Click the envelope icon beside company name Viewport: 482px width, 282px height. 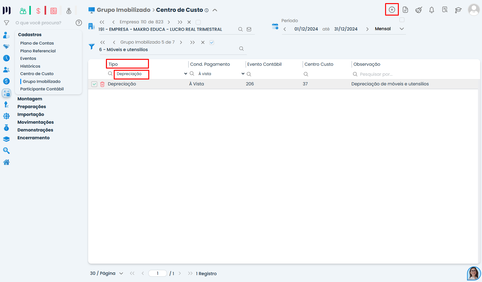point(249,29)
